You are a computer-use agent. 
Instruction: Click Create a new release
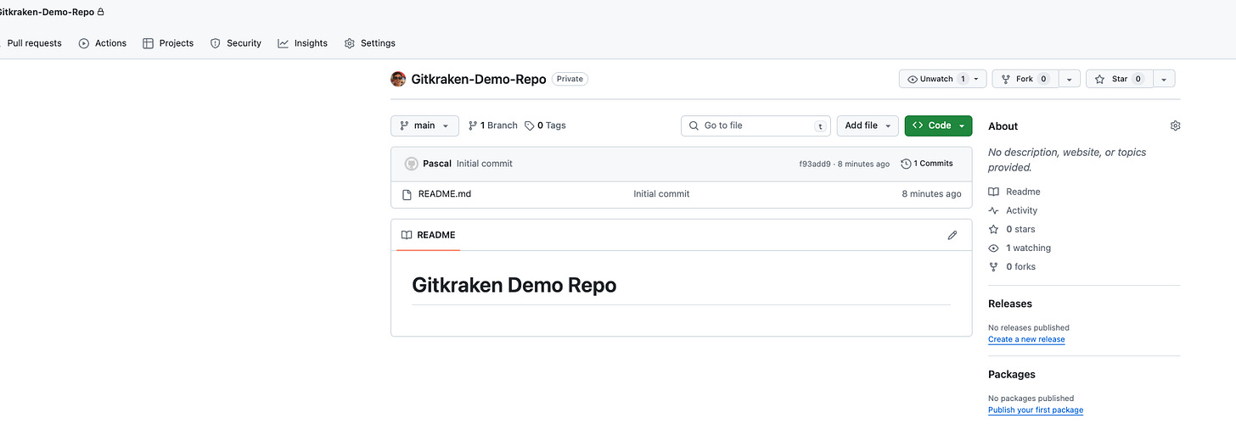point(1026,339)
